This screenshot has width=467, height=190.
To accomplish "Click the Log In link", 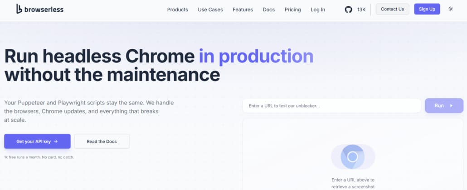I will 318,9.
